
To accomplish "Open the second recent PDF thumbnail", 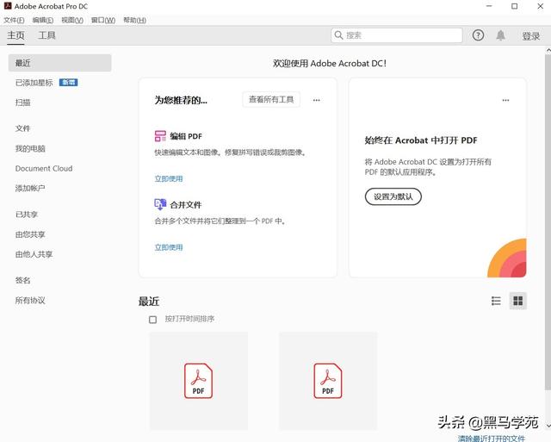I will click(x=328, y=381).
